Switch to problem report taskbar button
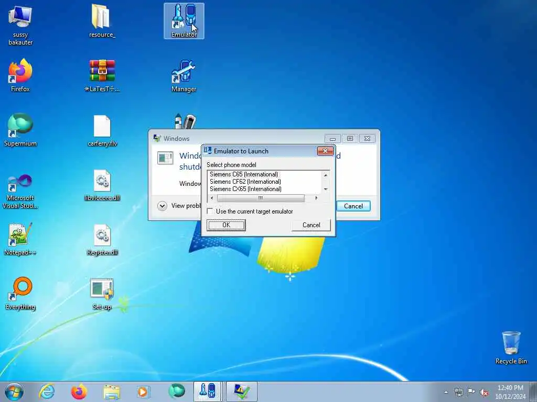This screenshot has height=402, width=537. 241,392
